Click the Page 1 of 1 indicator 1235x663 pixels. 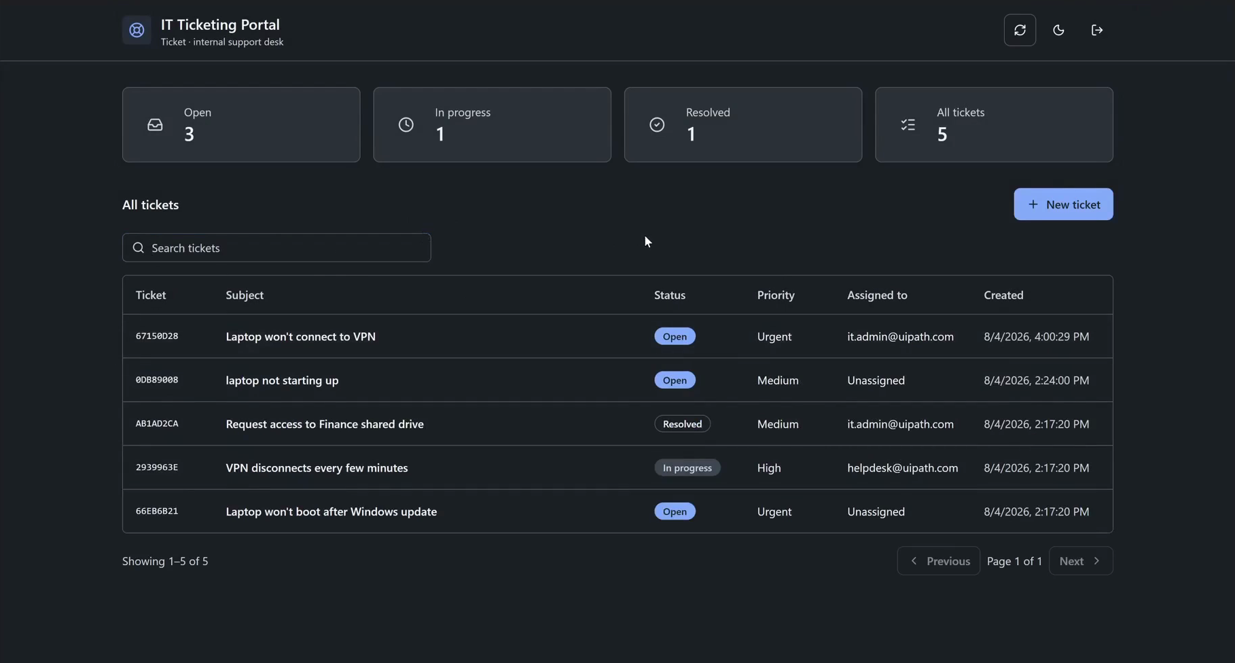pyautogui.click(x=1014, y=561)
